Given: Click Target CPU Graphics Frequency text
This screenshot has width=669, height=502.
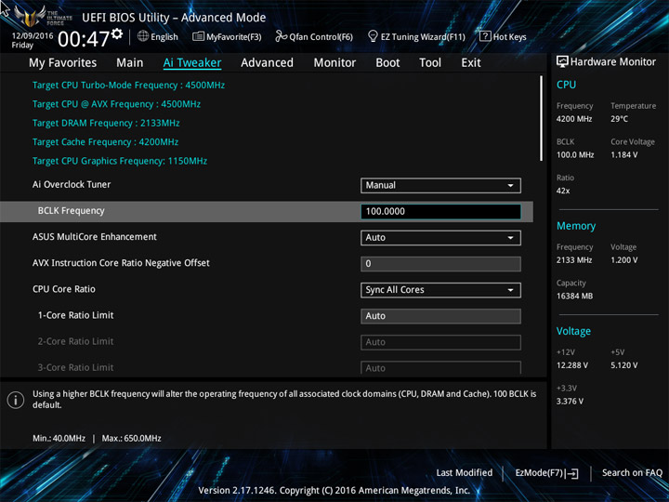Looking at the screenshot, I should click(x=120, y=161).
